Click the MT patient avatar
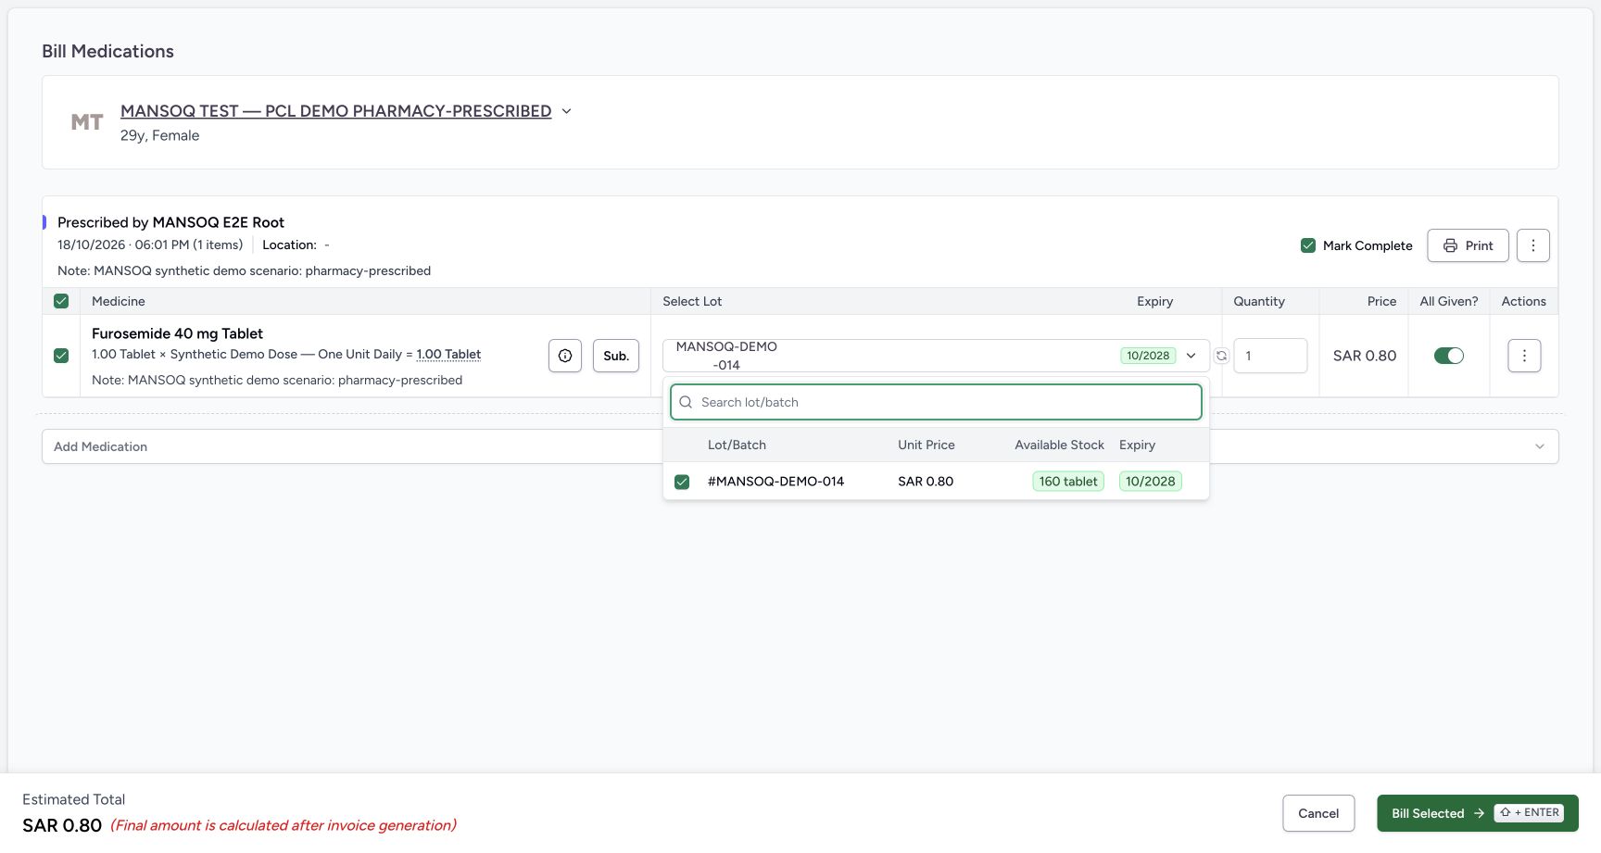Image resolution: width=1601 pixels, height=853 pixels. [x=87, y=122]
